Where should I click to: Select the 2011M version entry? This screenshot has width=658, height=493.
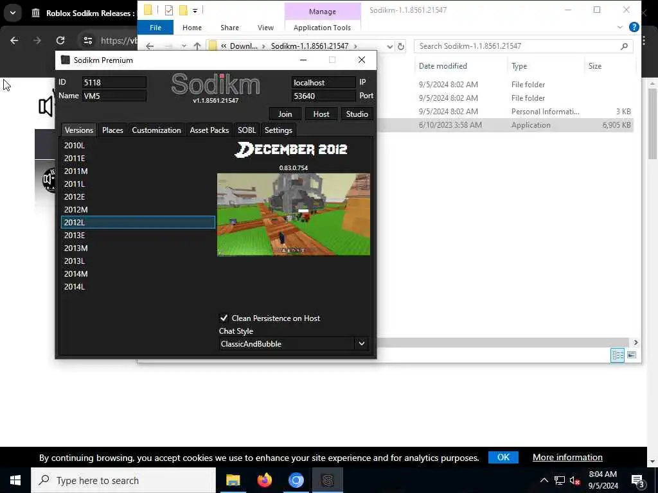coord(138,171)
